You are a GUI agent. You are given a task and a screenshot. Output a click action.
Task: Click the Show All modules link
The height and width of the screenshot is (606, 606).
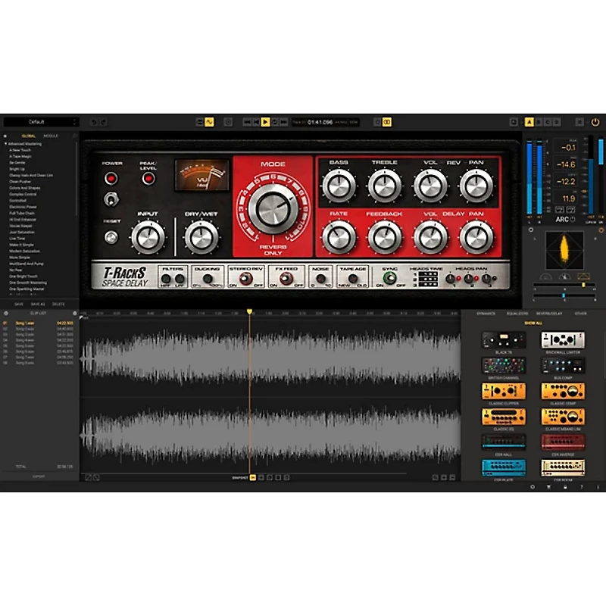[533, 323]
